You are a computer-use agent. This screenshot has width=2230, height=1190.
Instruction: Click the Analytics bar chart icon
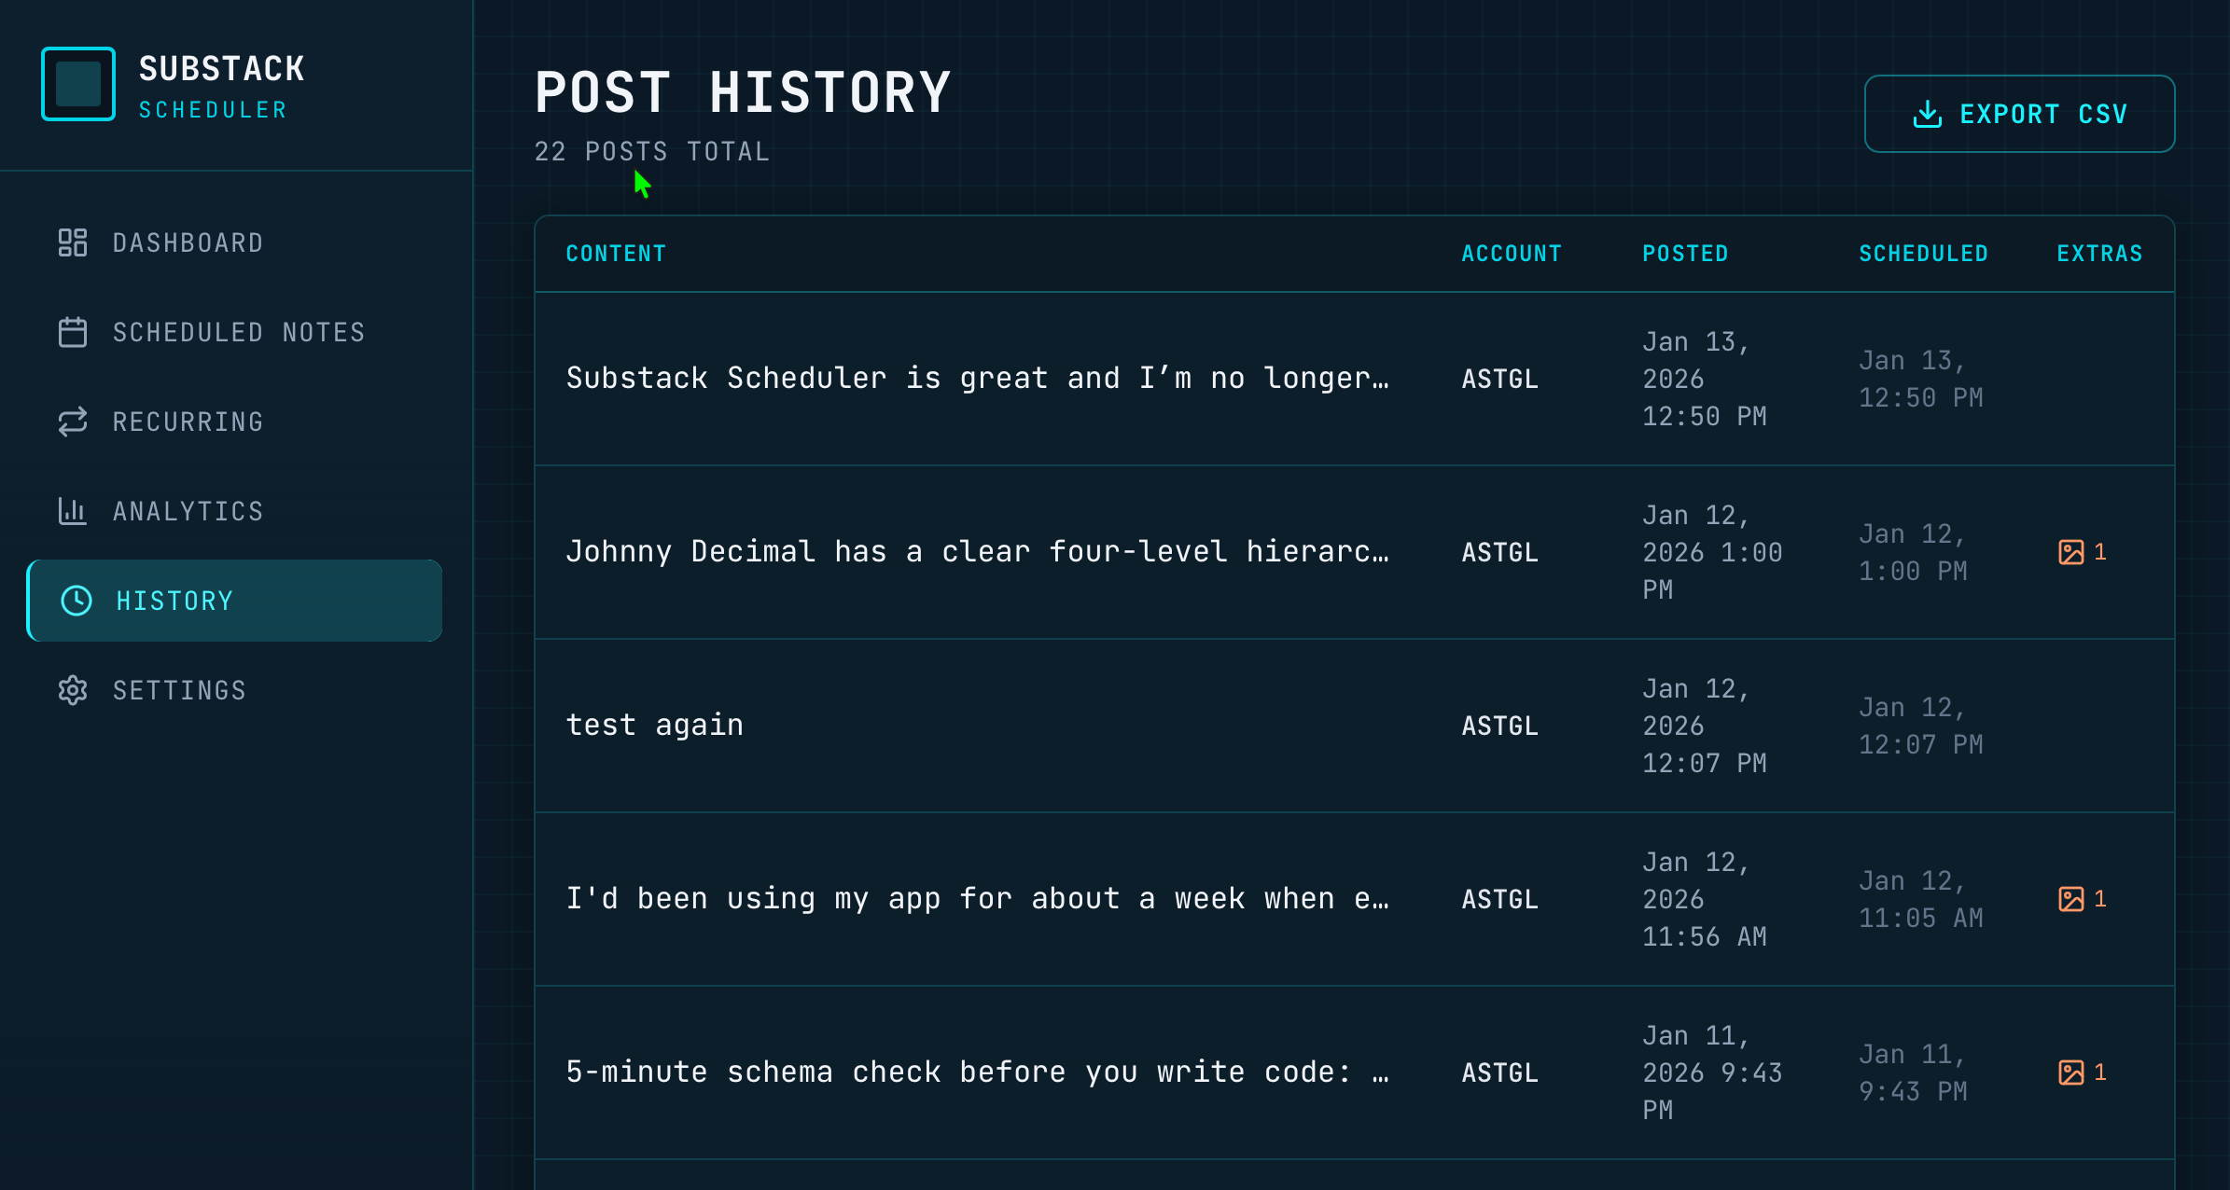pyautogui.click(x=73, y=511)
